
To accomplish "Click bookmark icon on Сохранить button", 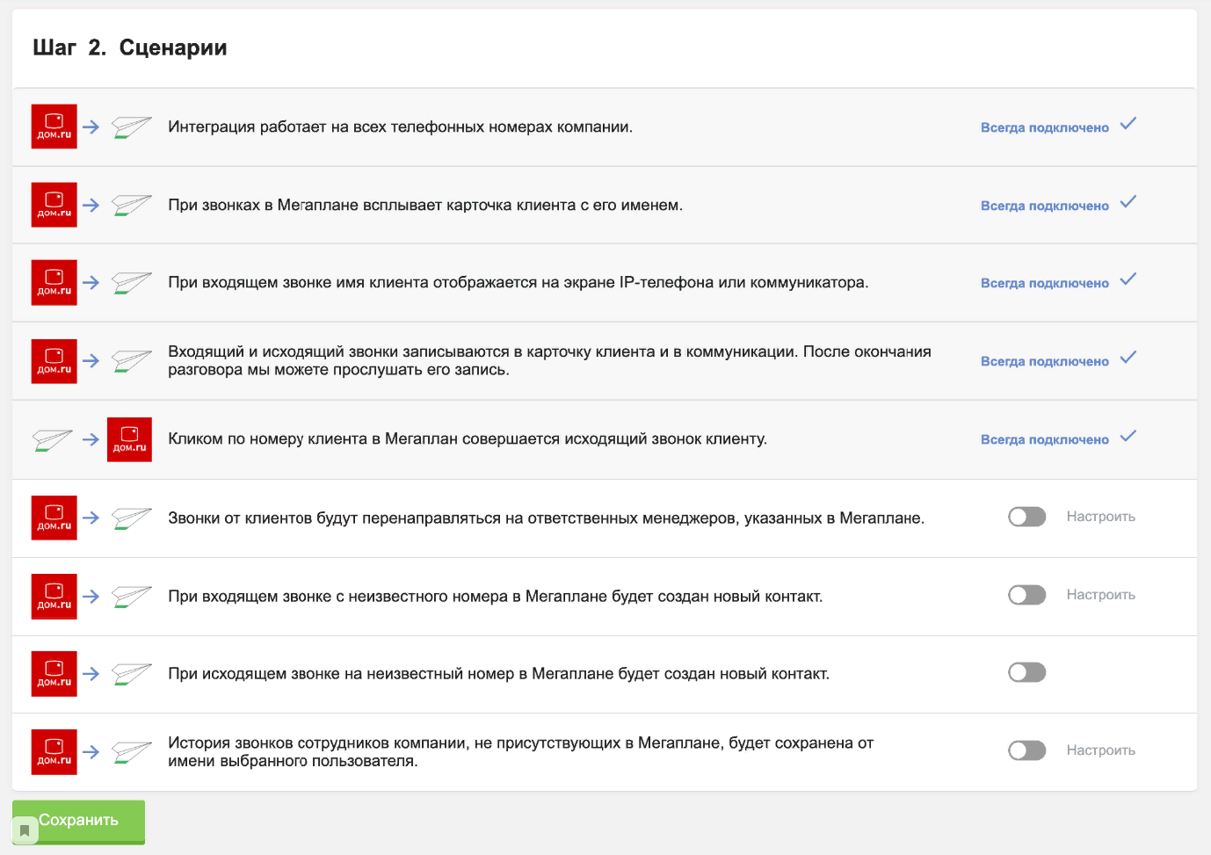I will pos(25,830).
